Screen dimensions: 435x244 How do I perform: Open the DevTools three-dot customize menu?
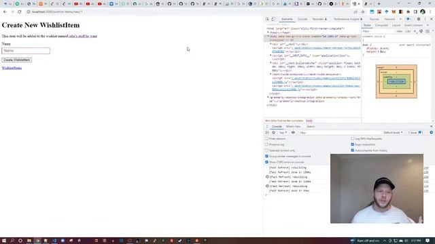click(425, 19)
